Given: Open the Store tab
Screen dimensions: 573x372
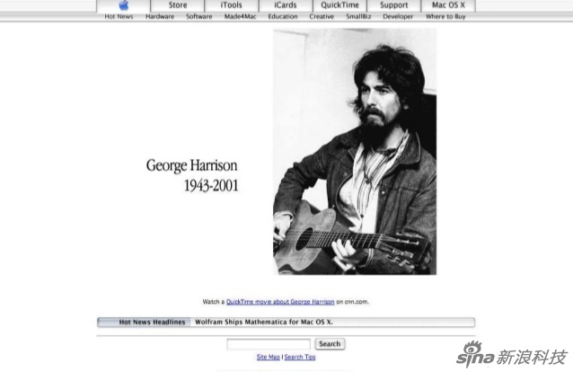Looking at the screenshot, I should click(178, 5).
